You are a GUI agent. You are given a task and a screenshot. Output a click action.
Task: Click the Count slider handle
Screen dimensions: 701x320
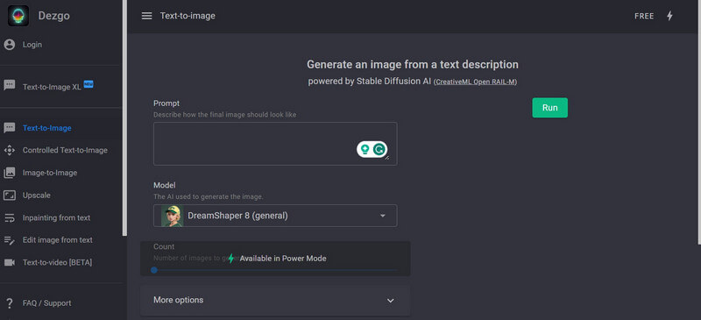tap(154, 270)
